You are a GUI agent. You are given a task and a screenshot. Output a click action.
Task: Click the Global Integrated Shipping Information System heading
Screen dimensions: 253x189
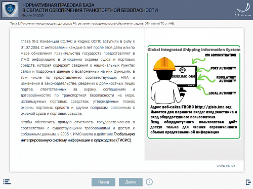tap(194, 50)
